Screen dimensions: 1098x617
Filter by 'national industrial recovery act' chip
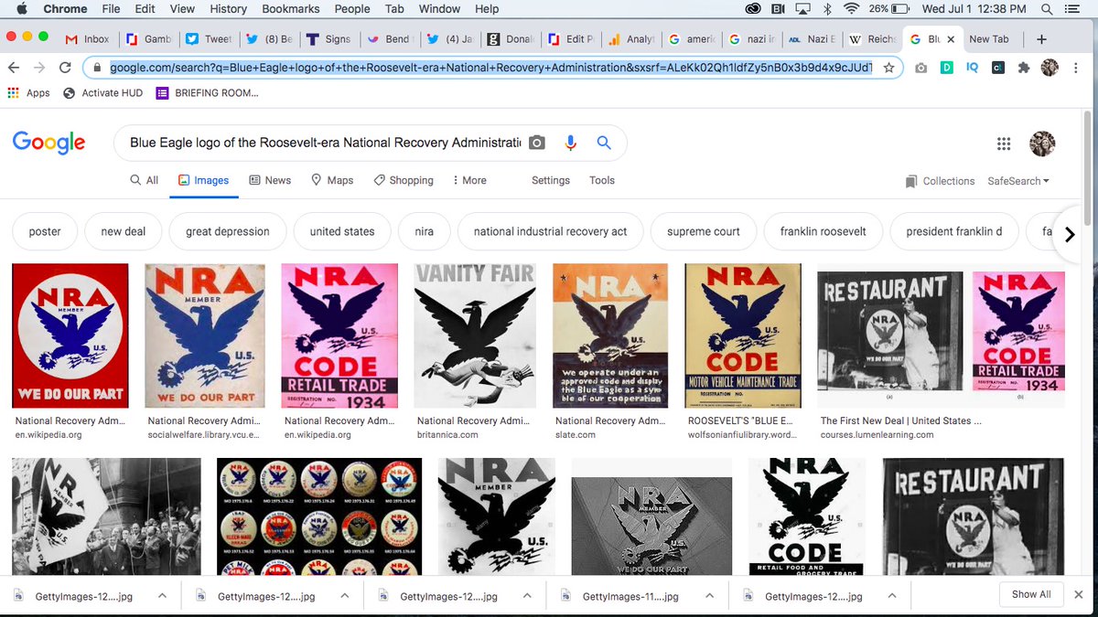[551, 231]
